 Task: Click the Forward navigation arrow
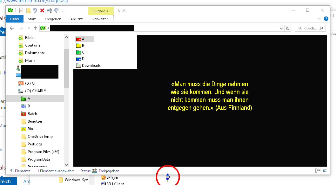[21, 28]
